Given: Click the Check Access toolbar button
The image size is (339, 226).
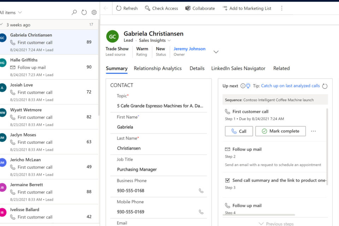Looking at the screenshot, I should [x=161, y=8].
